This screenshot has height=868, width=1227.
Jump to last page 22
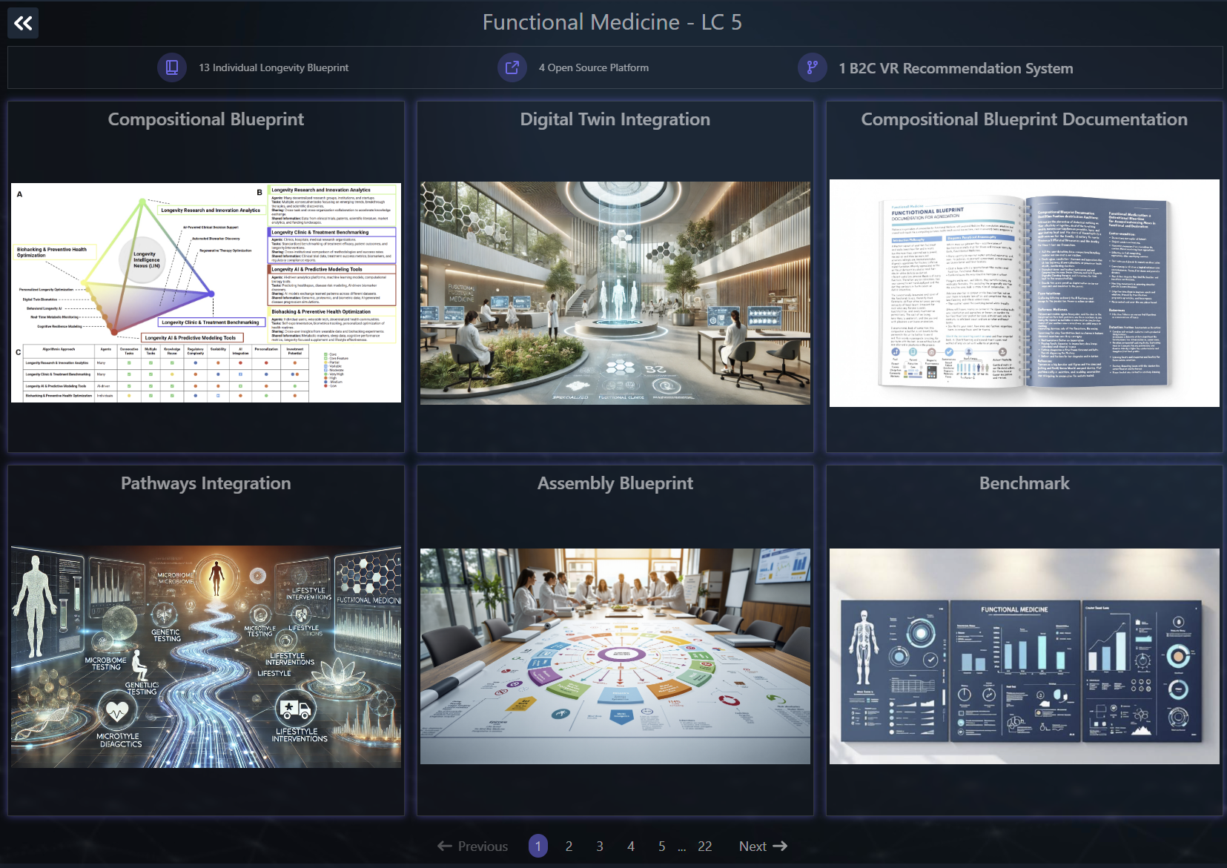point(704,847)
